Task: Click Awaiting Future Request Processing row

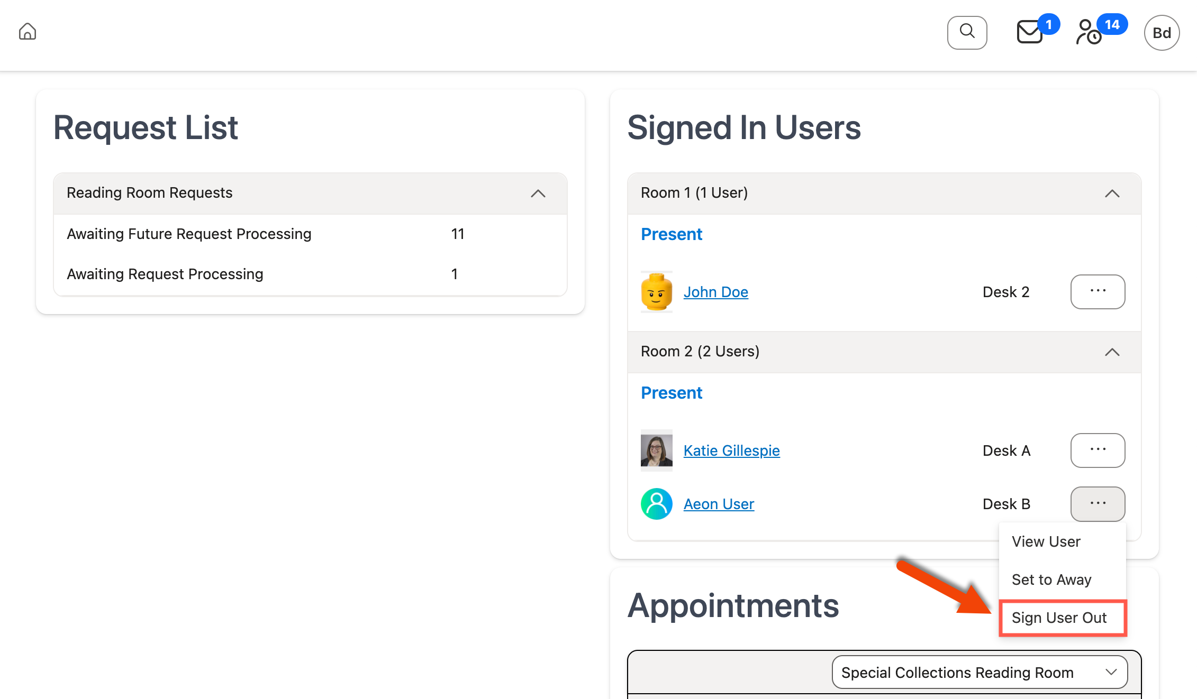Action: pos(189,234)
